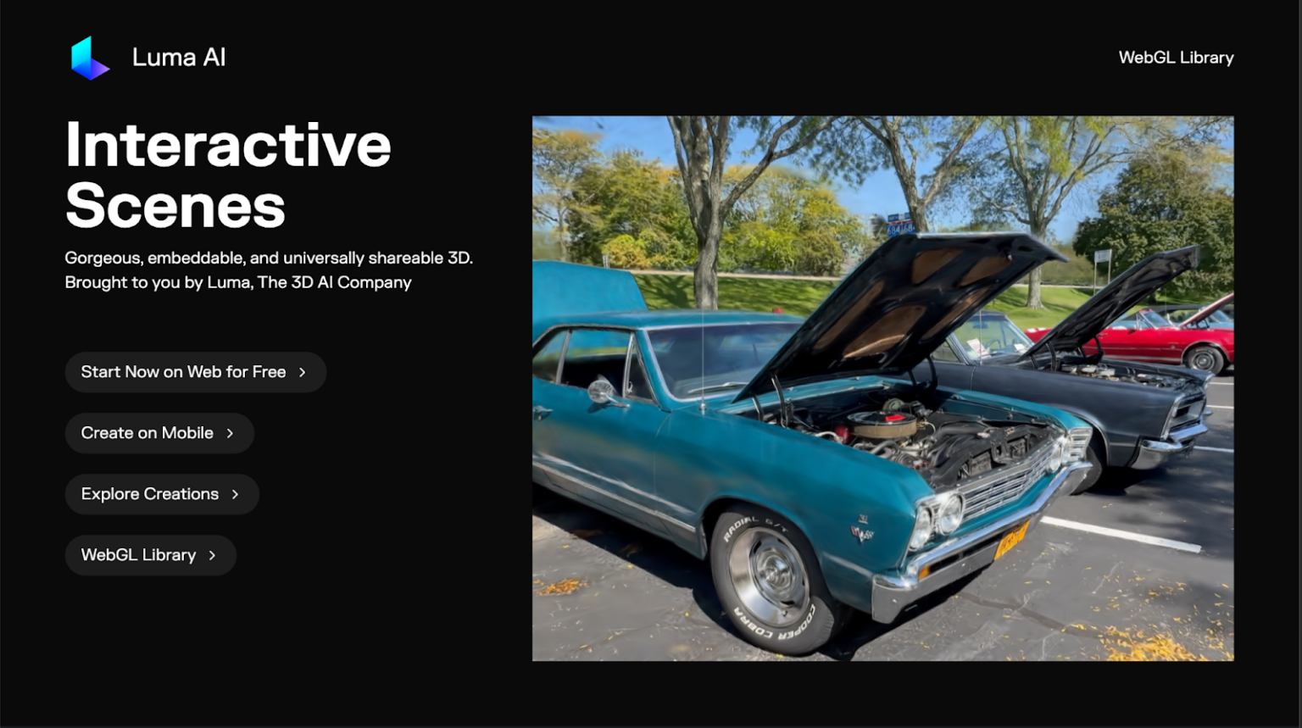Click 'Brought to you by Luma' text line
The width and height of the screenshot is (1302, 728).
click(238, 282)
